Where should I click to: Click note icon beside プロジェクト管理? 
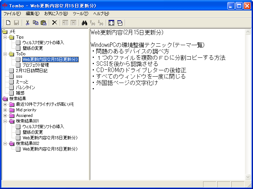[x=18, y=65]
